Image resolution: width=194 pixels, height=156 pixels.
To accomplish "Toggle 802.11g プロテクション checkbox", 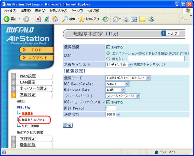I will pos(108,102).
